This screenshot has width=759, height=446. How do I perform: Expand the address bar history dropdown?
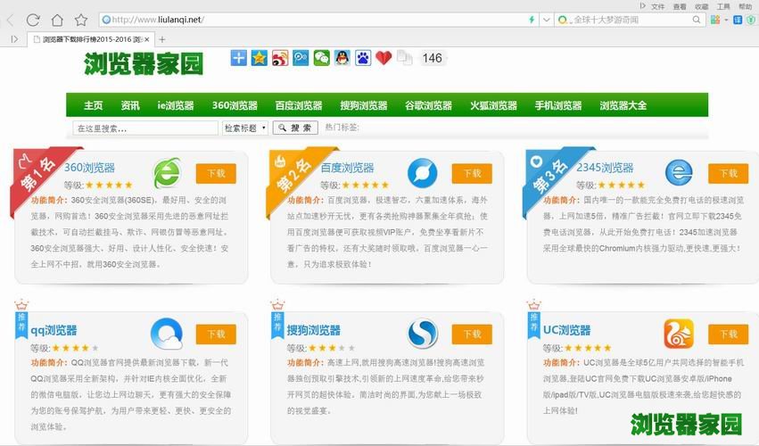point(546,20)
